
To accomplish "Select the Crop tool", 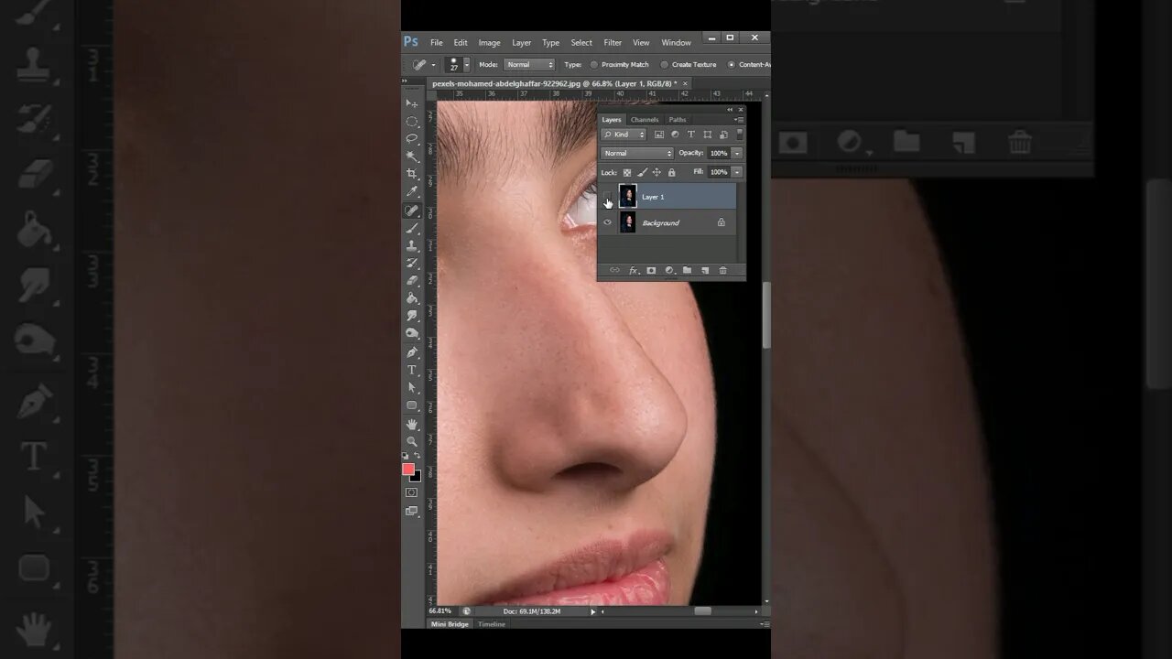I will point(412,174).
